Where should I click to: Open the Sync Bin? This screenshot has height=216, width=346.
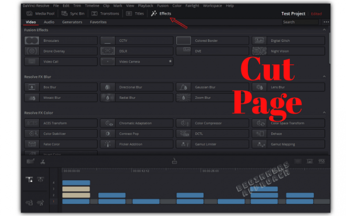pyautogui.click(x=73, y=13)
